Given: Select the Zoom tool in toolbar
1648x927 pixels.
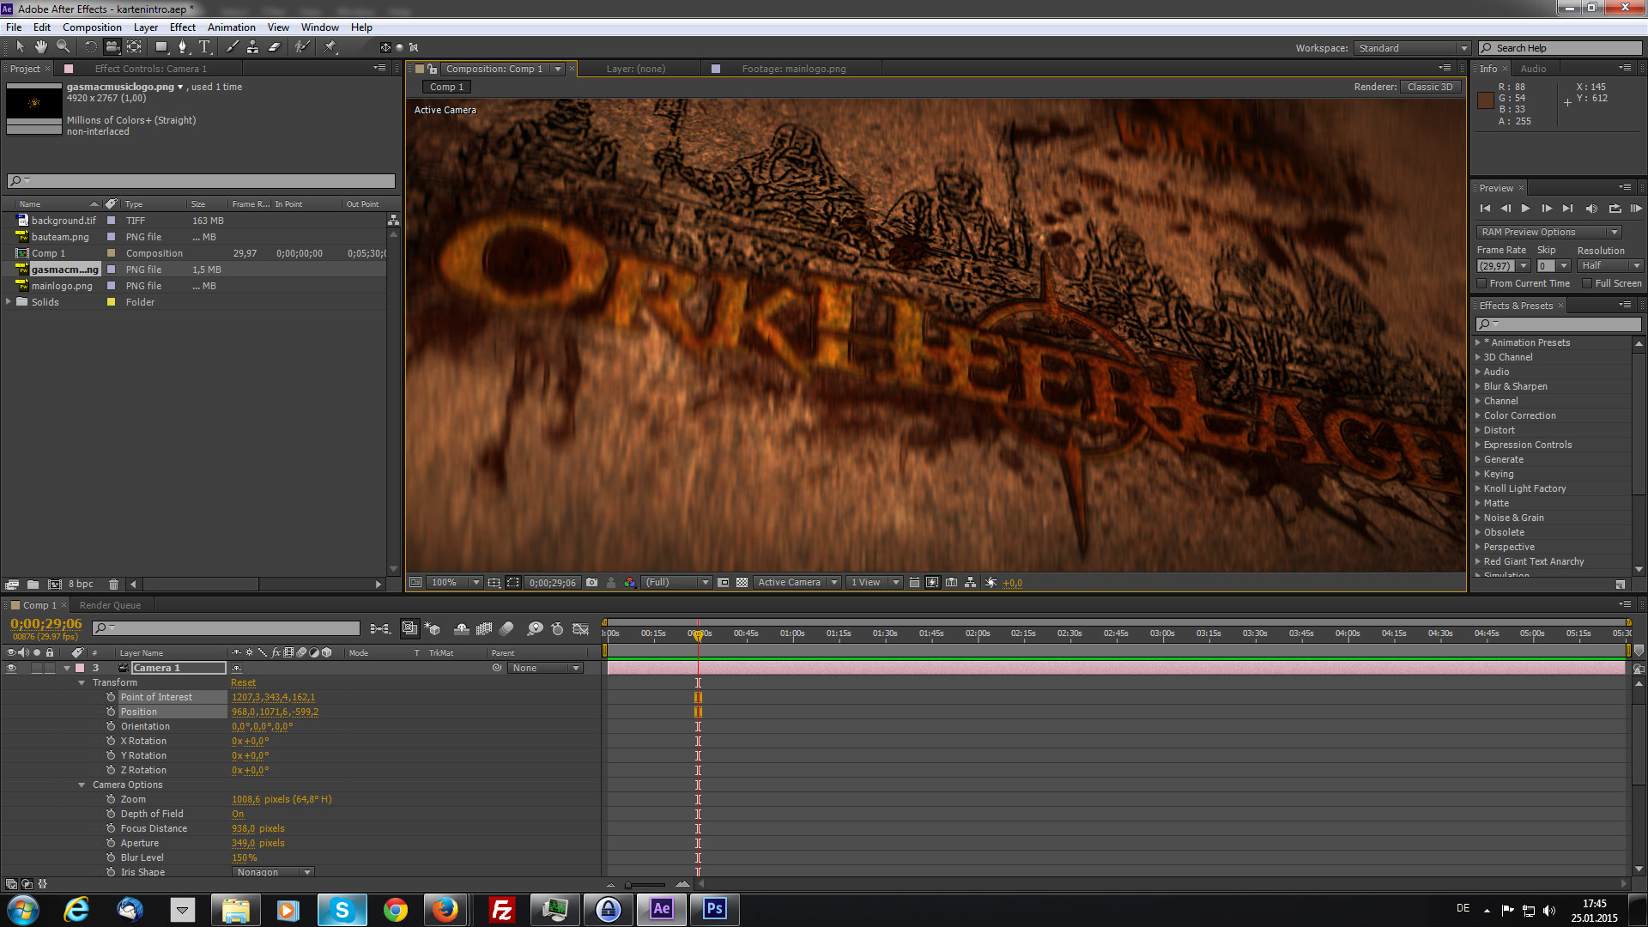Looking at the screenshot, I should (63, 47).
